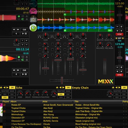Click the green OUT loop marker
The image size is (128, 128).
pyautogui.click(x=110, y=30)
